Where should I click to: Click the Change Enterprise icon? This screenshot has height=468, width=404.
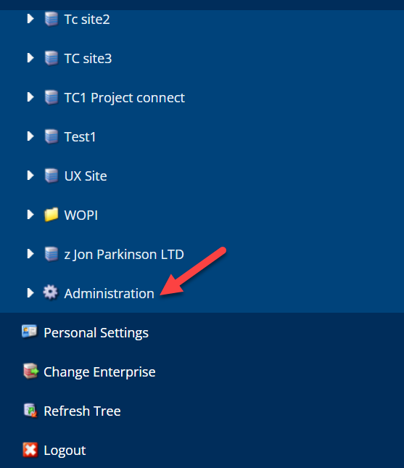coord(30,371)
